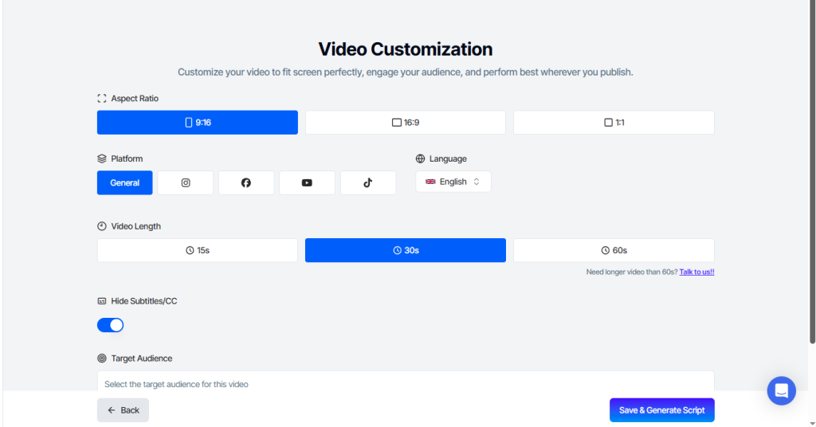Open the chat support bubble icon
Screen dimensions: 816x427
click(x=781, y=390)
